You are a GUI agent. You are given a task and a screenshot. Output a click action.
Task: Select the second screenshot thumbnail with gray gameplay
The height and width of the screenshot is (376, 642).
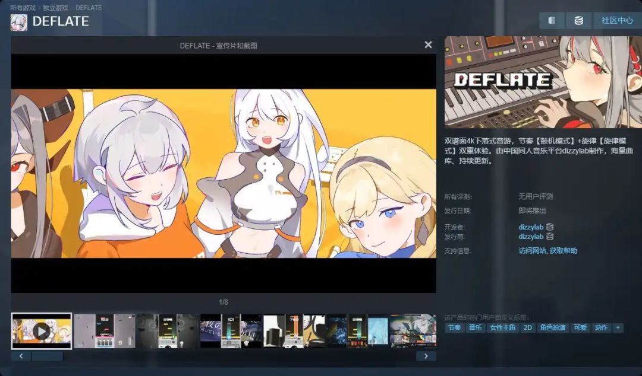coord(105,331)
